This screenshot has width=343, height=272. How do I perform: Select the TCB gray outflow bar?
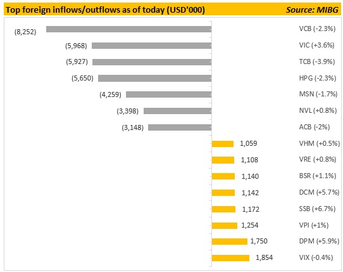coord(152,62)
